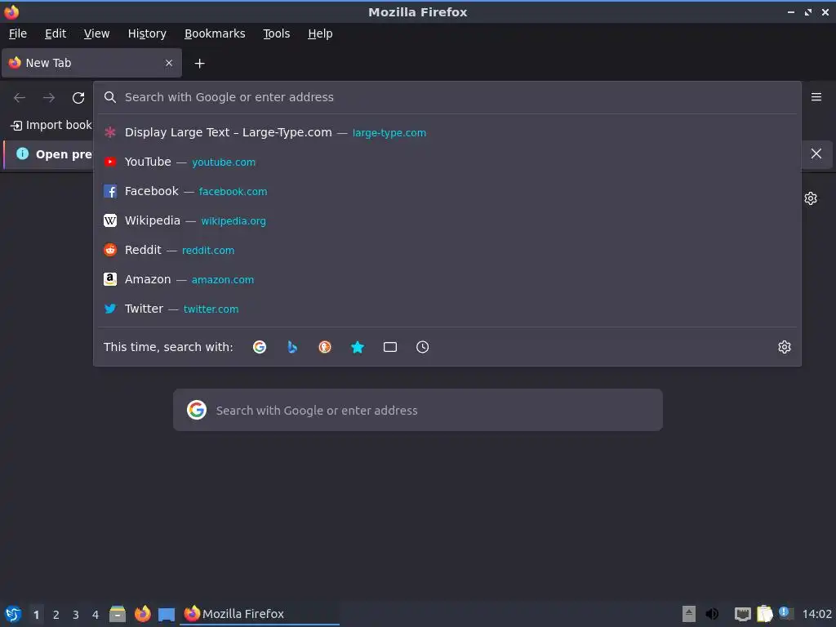The width and height of the screenshot is (836, 627).
Task: Click the magnifier icon in URL bar
Action: click(110, 97)
